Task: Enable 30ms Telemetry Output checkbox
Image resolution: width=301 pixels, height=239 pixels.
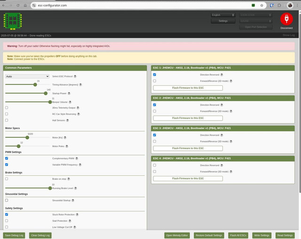Action: tap(7, 107)
